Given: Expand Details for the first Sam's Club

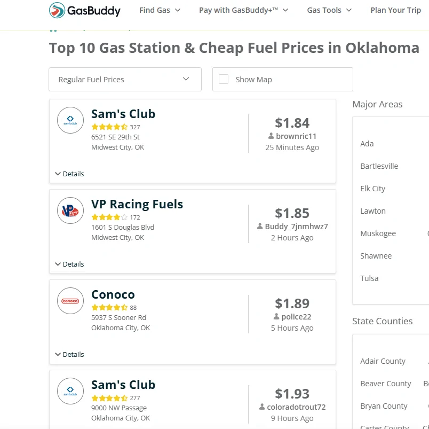Looking at the screenshot, I should (69, 174).
